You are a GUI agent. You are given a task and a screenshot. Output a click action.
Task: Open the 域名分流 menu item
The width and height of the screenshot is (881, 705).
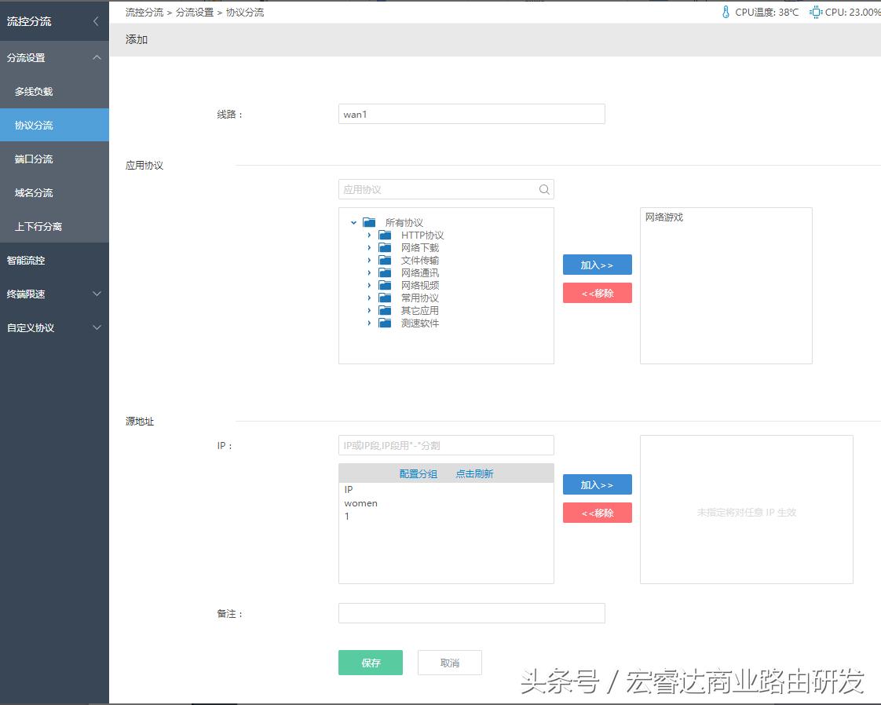(54, 192)
